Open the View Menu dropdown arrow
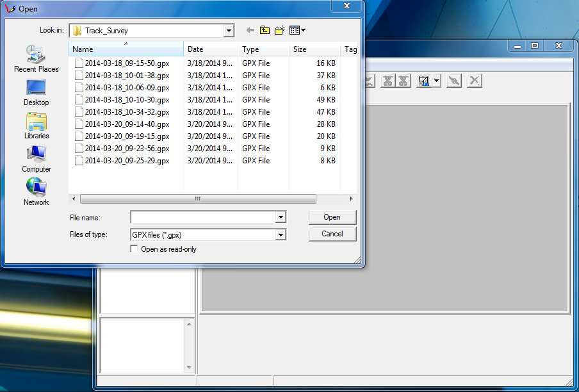The image size is (579, 392). (x=303, y=30)
